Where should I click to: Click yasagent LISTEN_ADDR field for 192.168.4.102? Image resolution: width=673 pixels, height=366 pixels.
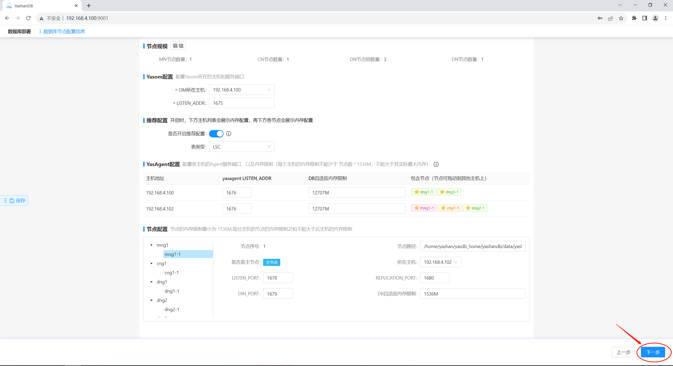(237, 209)
